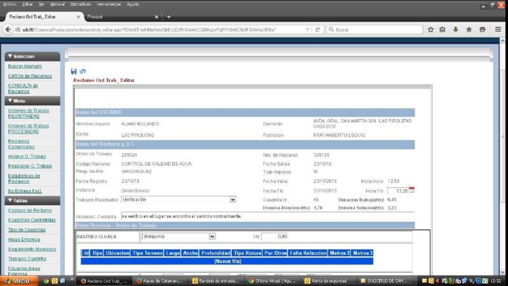Click the browser back arrow button
Screen dimensions: 508x286
click(8, 30)
